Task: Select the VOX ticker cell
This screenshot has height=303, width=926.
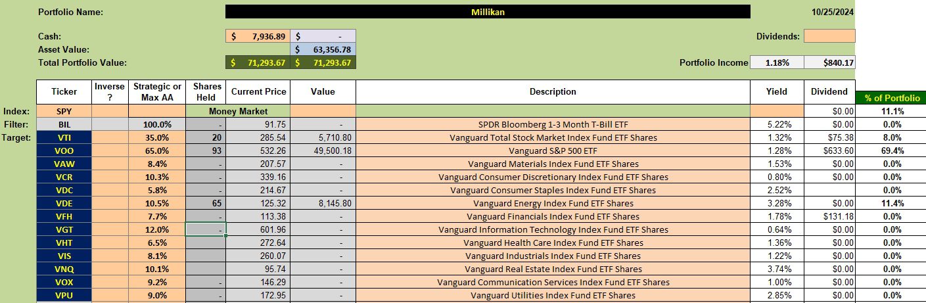Action: pyautogui.click(x=64, y=282)
